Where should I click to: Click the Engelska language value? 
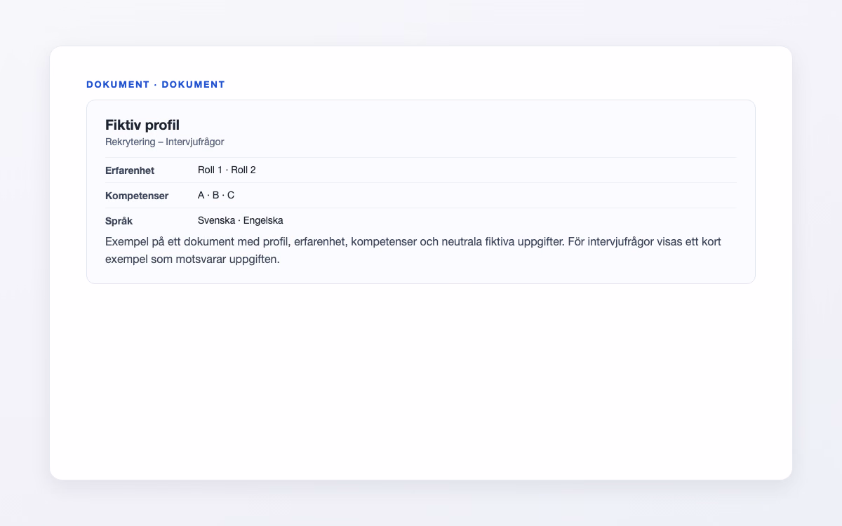[263, 220]
